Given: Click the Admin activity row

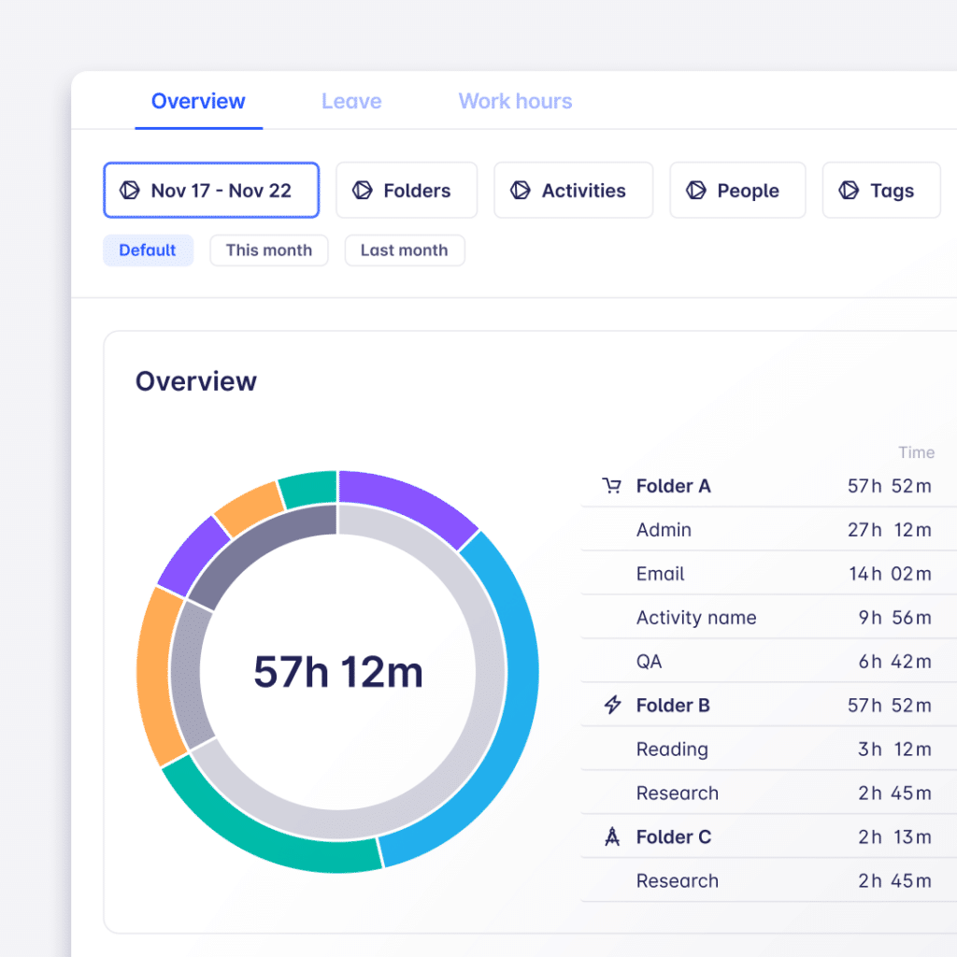Looking at the screenshot, I should tap(757, 530).
